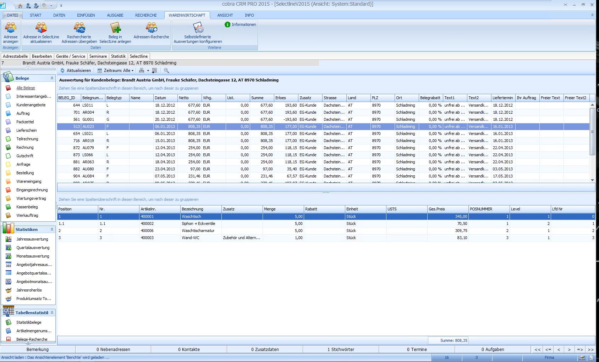Select the Wand-WC position row
This screenshot has height=362, width=599.
tap(326, 238)
